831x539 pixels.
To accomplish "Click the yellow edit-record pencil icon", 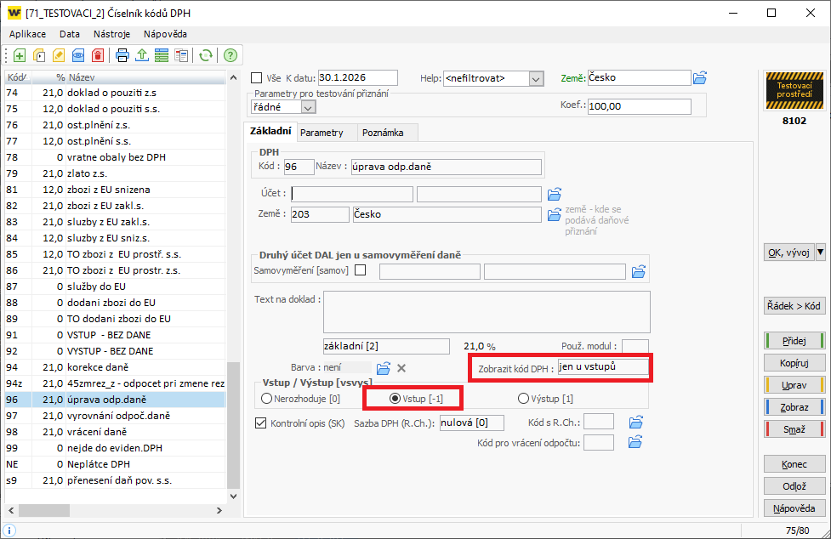I will click(59, 55).
